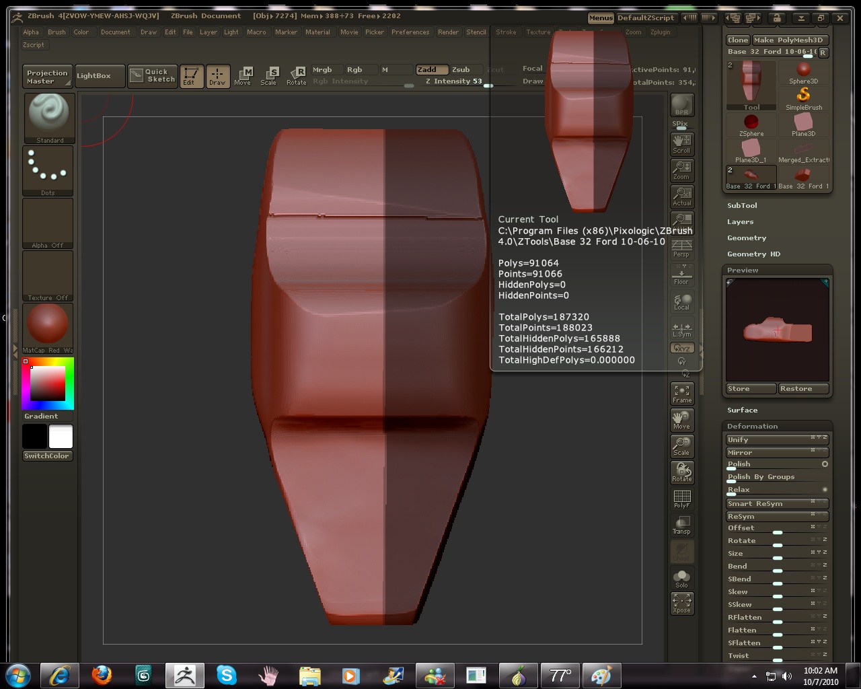Click the Make PolyMesh3D button
This screenshot has width=861, height=689.
790,40
